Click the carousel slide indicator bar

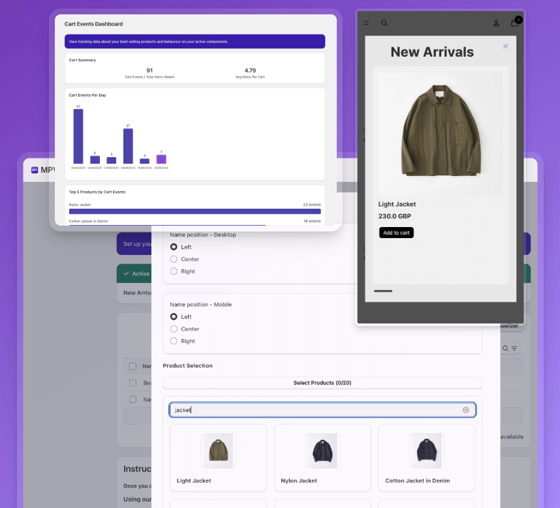(383, 291)
